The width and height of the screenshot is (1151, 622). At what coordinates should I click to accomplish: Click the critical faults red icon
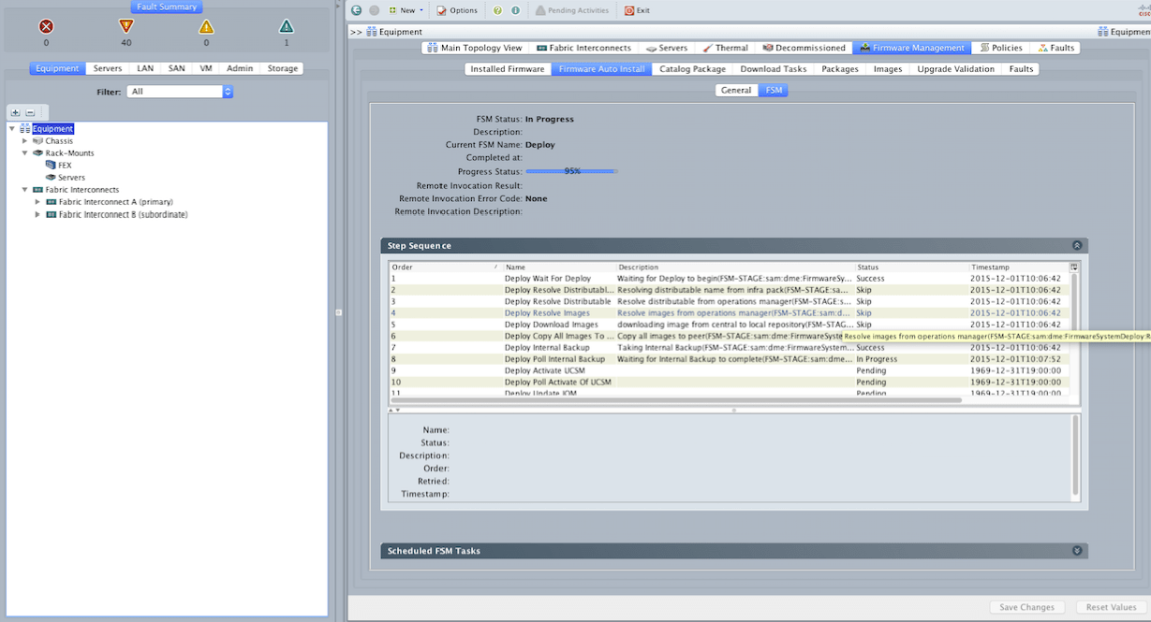[x=45, y=27]
